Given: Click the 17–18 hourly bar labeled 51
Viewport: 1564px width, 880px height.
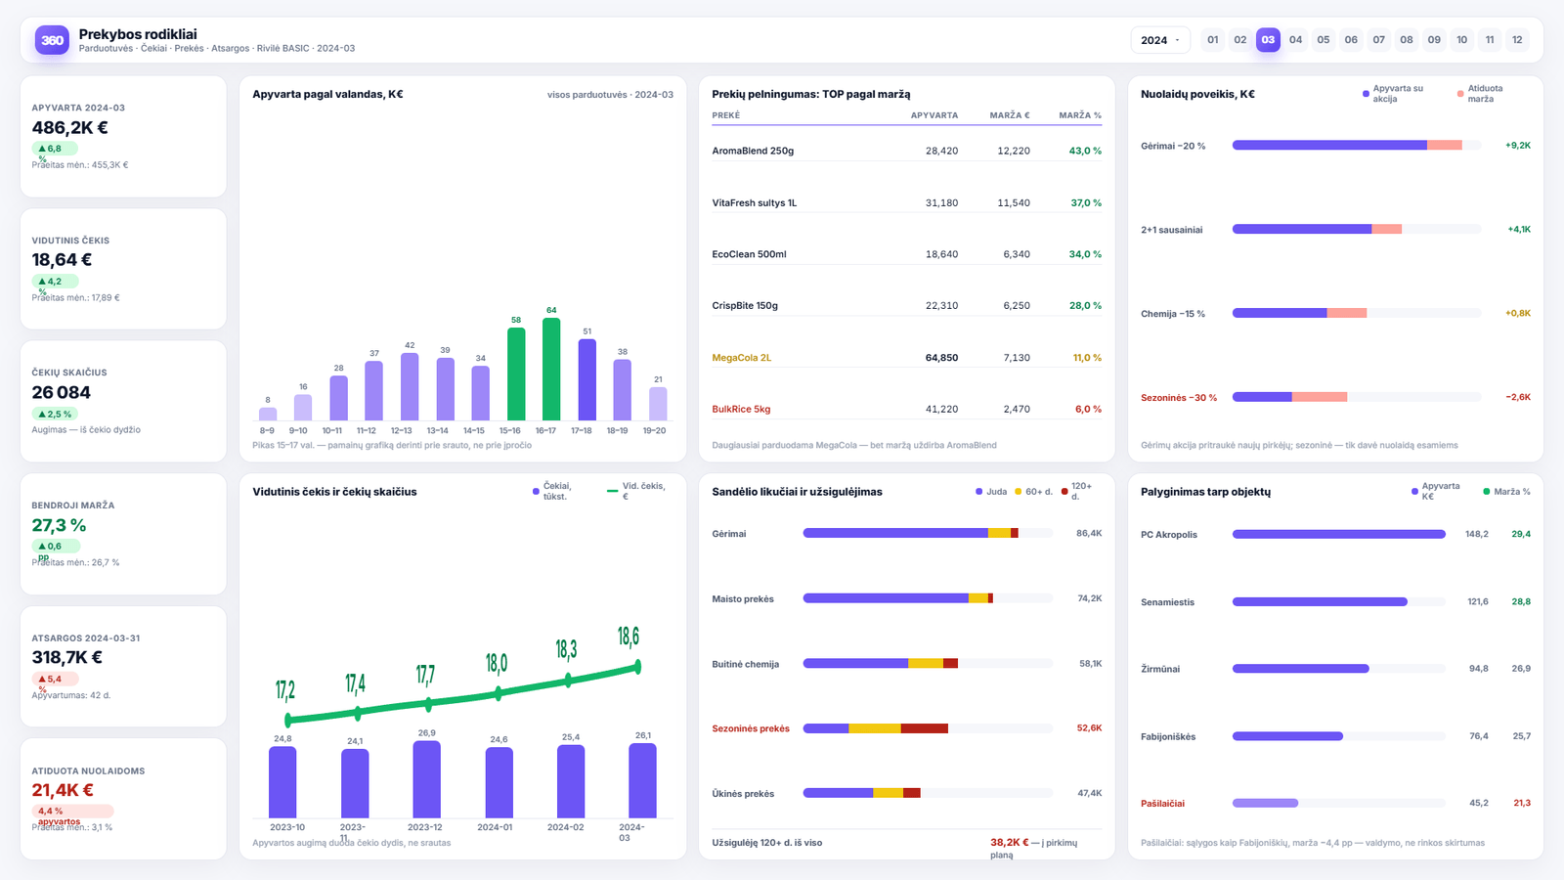Looking at the screenshot, I should click(586, 379).
